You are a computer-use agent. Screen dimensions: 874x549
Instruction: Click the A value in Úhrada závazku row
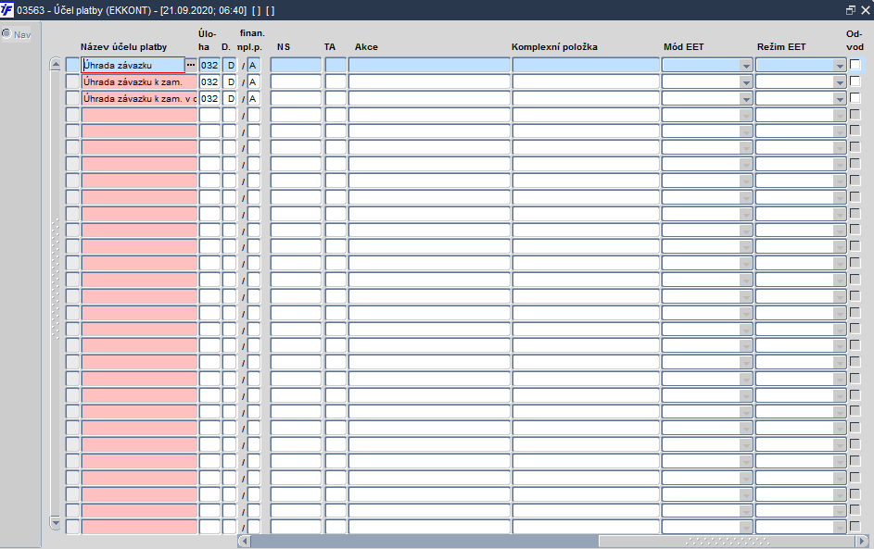[254, 65]
